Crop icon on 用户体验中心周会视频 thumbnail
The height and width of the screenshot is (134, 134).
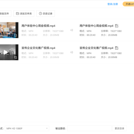coord(16,35)
